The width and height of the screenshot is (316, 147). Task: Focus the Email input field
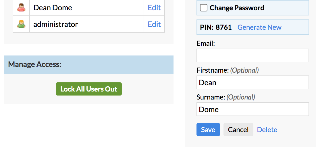point(253,55)
